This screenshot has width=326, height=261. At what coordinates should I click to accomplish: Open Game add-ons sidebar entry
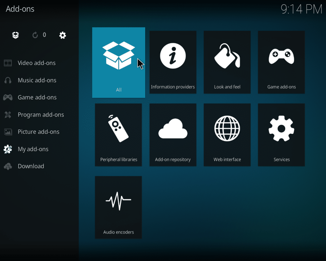[x=37, y=98]
